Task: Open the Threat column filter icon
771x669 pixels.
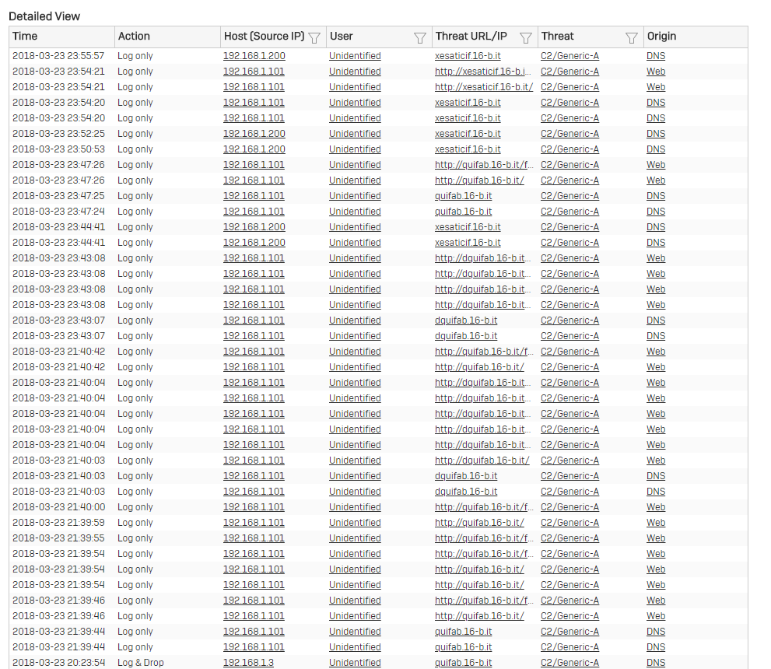Action: (632, 38)
